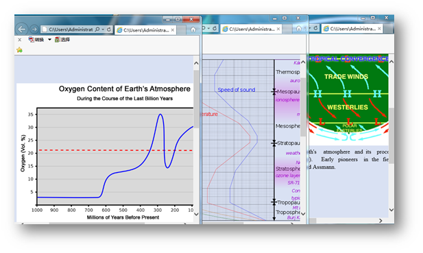Click the middle window's vertical scrollbar thumb
This screenshot has width=423, height=253.
pyautogui.click(x=303, y=107)
